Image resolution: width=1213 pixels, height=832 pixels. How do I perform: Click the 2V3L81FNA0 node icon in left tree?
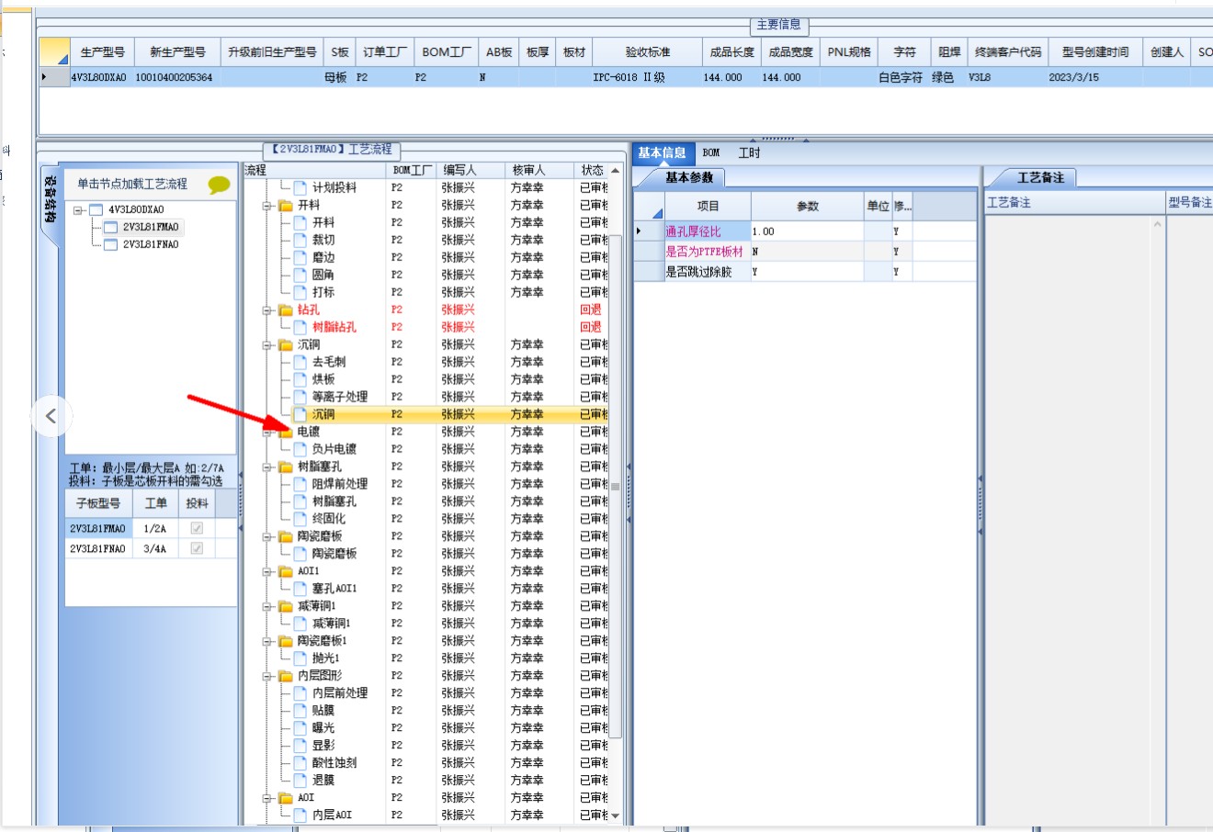[110, 245]
